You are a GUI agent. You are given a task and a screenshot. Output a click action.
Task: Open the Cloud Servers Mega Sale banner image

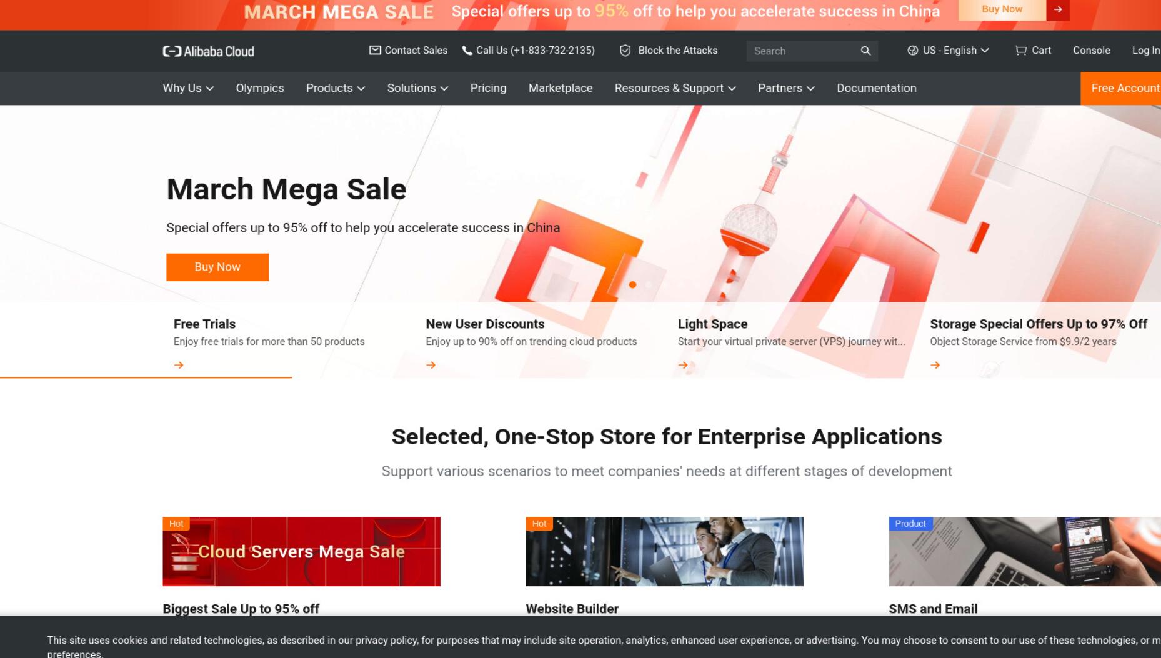[301, 551]
